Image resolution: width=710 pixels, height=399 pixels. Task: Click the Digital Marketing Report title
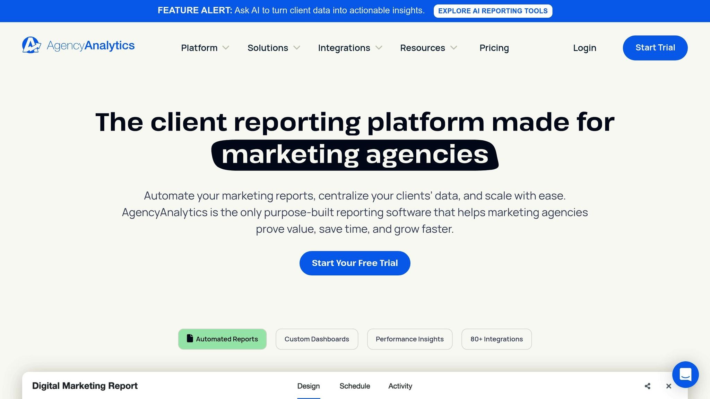[85, 386]
